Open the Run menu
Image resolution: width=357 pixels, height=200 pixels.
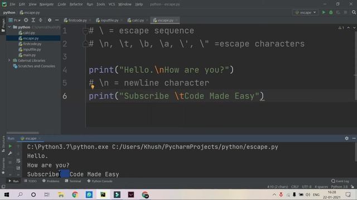(90, 4)
